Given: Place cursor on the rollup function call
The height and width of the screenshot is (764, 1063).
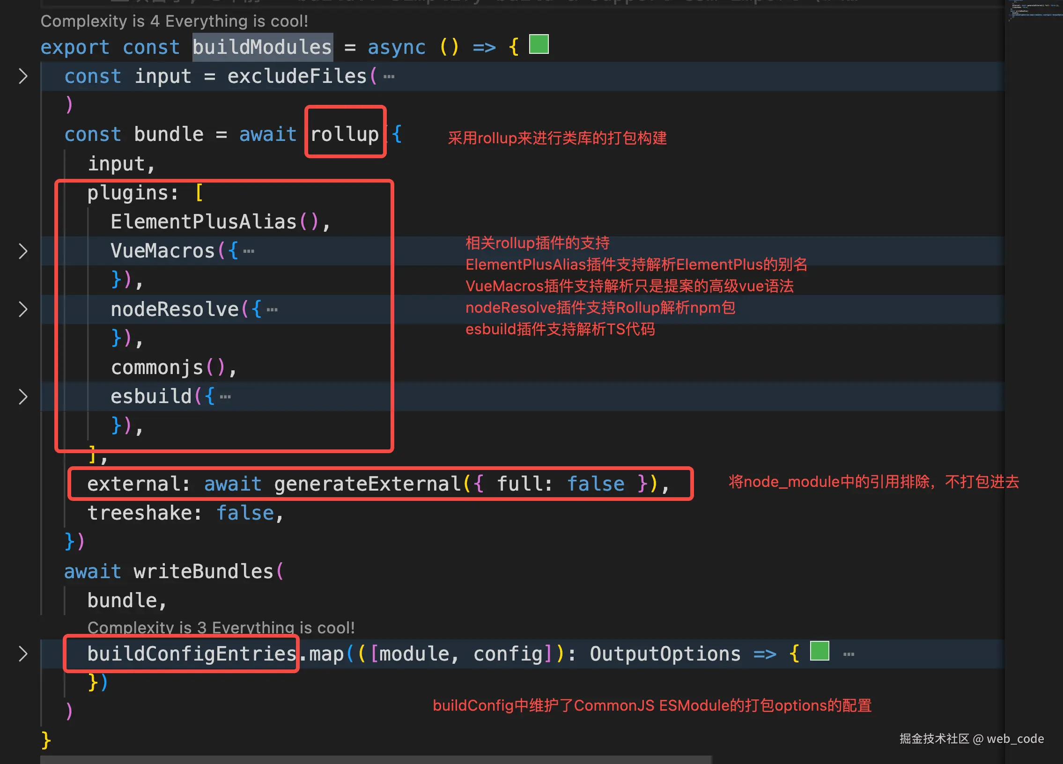Looking at the screenshot, I should coord(345,134).
